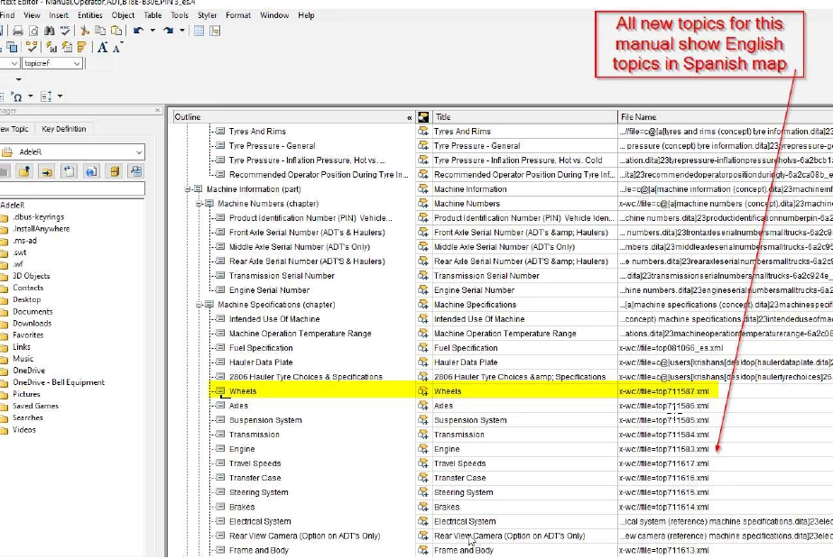Image resolution: width=833 pixels, height=559 pixels.
Task: Click the Redo arrow icon
Action: tap(168, 31)
